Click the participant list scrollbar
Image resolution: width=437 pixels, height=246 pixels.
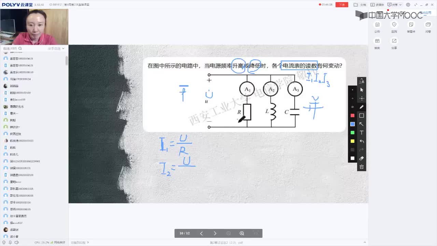67,61
